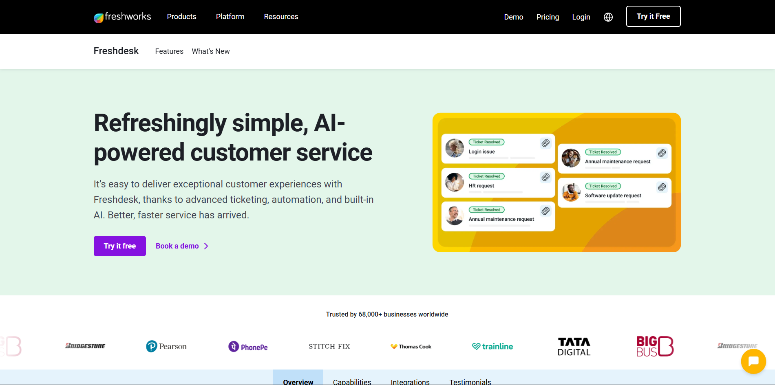Open What's New sub-navigation link
The width and height of the screenshot is (775, 385).
[211, 51]
